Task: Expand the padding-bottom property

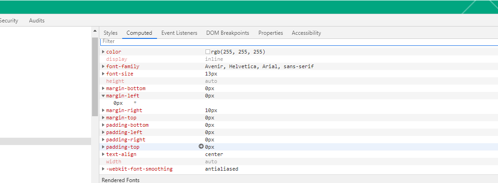Action: tap(103, 125)
